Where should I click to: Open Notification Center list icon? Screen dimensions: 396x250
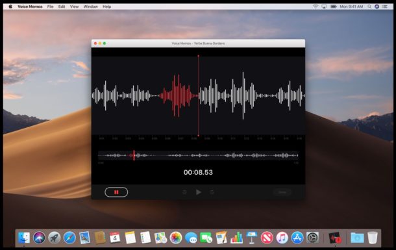click(385, 6)
